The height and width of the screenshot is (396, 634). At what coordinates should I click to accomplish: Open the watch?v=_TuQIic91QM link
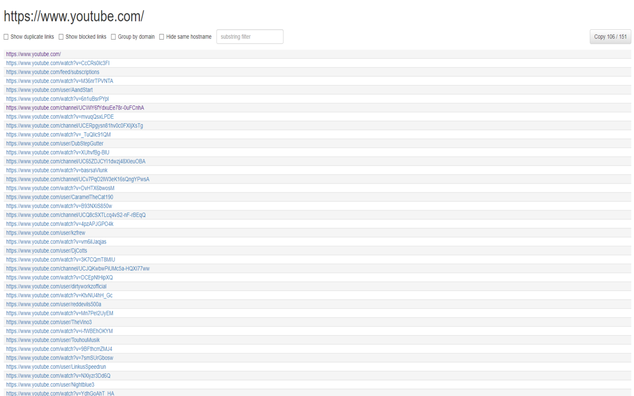click(58, 135)
